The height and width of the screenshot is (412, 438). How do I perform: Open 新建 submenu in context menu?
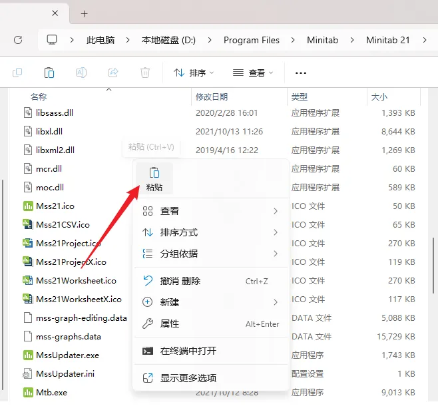[x=211, y=302]
